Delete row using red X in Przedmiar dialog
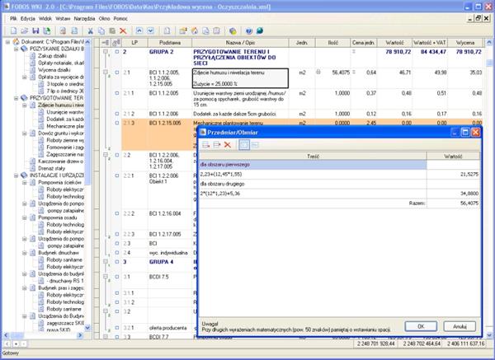495x360 pixels. pos(226,144)
